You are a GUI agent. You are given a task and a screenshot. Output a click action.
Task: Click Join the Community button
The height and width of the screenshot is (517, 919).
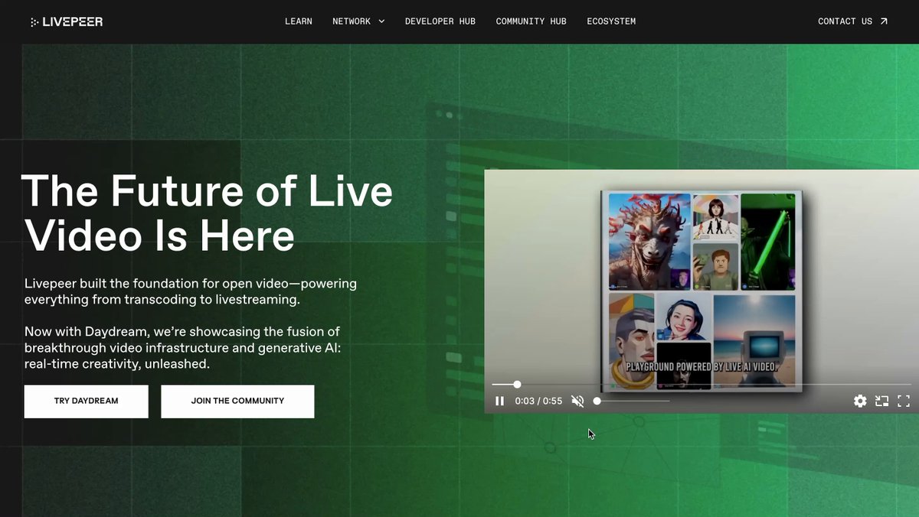[x=237, y=402]
